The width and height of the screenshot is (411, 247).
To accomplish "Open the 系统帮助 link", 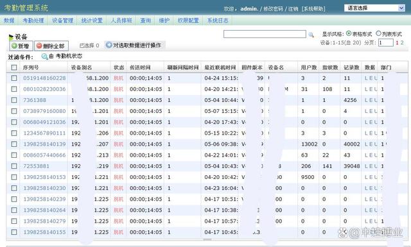I will click(313, 8).
